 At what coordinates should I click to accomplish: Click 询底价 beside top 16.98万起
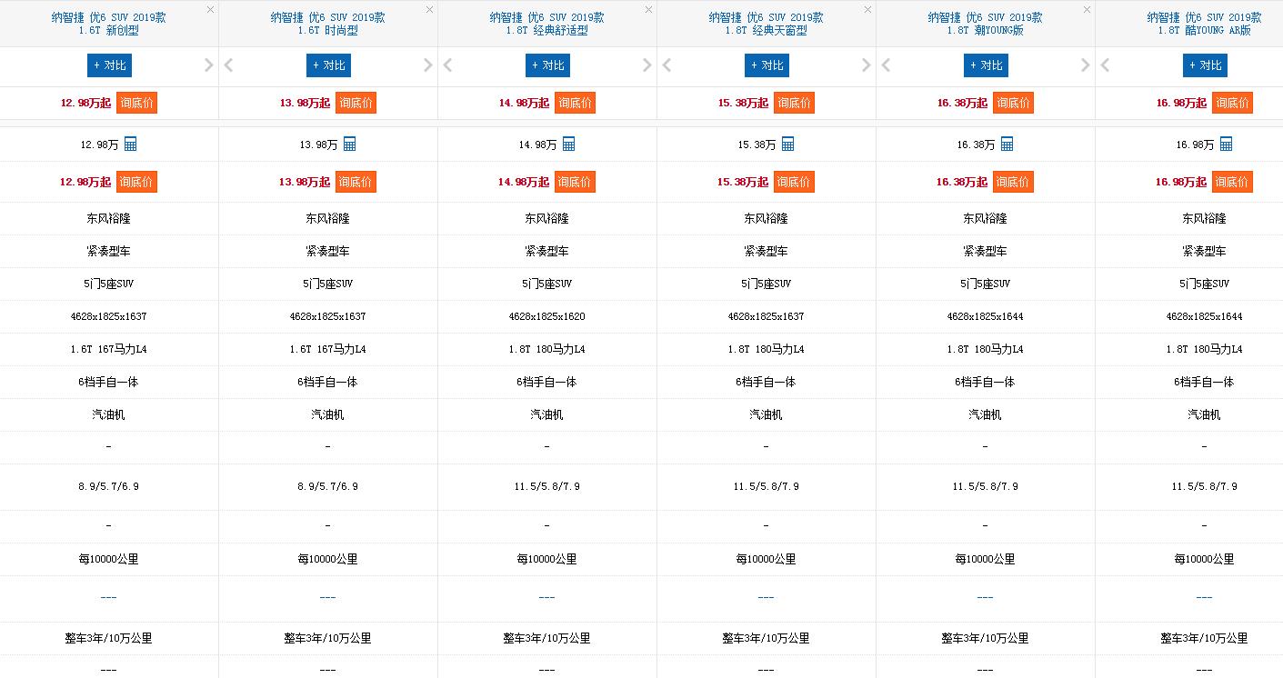pos(1232,103)
